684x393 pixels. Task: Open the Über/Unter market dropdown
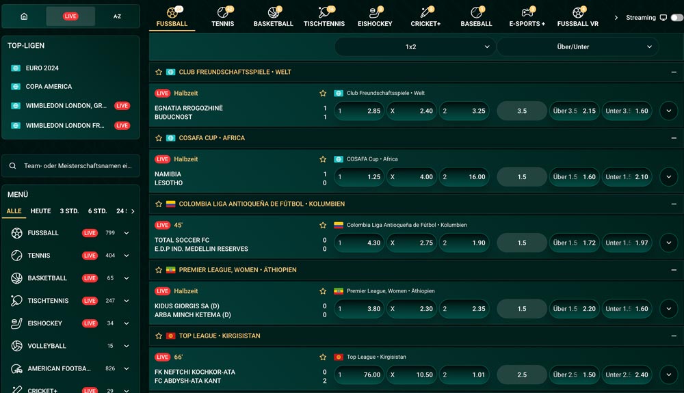click(577, 46)
